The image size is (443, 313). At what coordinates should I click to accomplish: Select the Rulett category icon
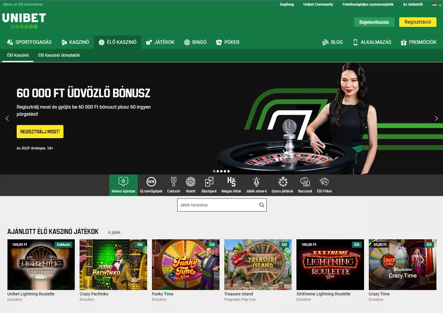pos(191,182)
